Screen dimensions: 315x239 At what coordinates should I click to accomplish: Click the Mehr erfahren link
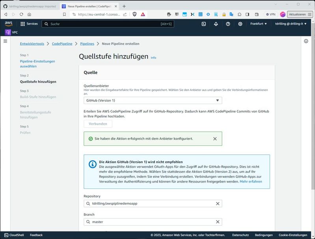251,181
